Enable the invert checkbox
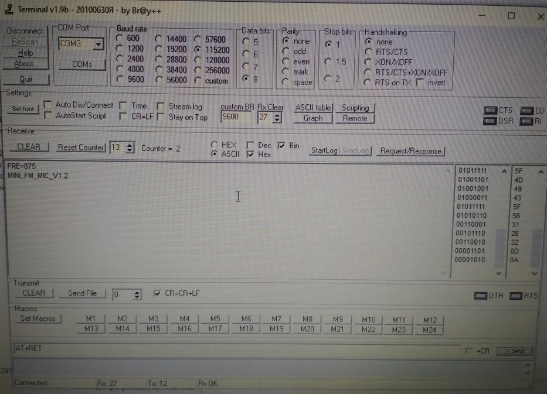 (x=420, y=83)
